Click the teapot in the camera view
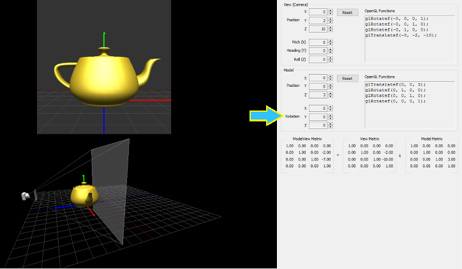 coord(105,77)
